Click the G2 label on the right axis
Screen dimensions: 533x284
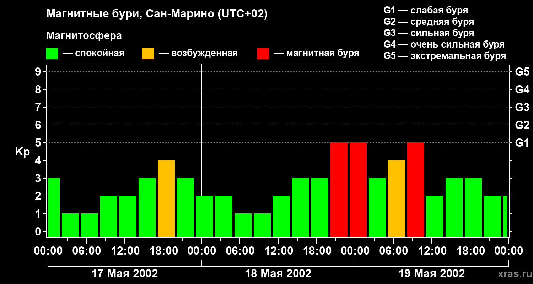[522, 125]
